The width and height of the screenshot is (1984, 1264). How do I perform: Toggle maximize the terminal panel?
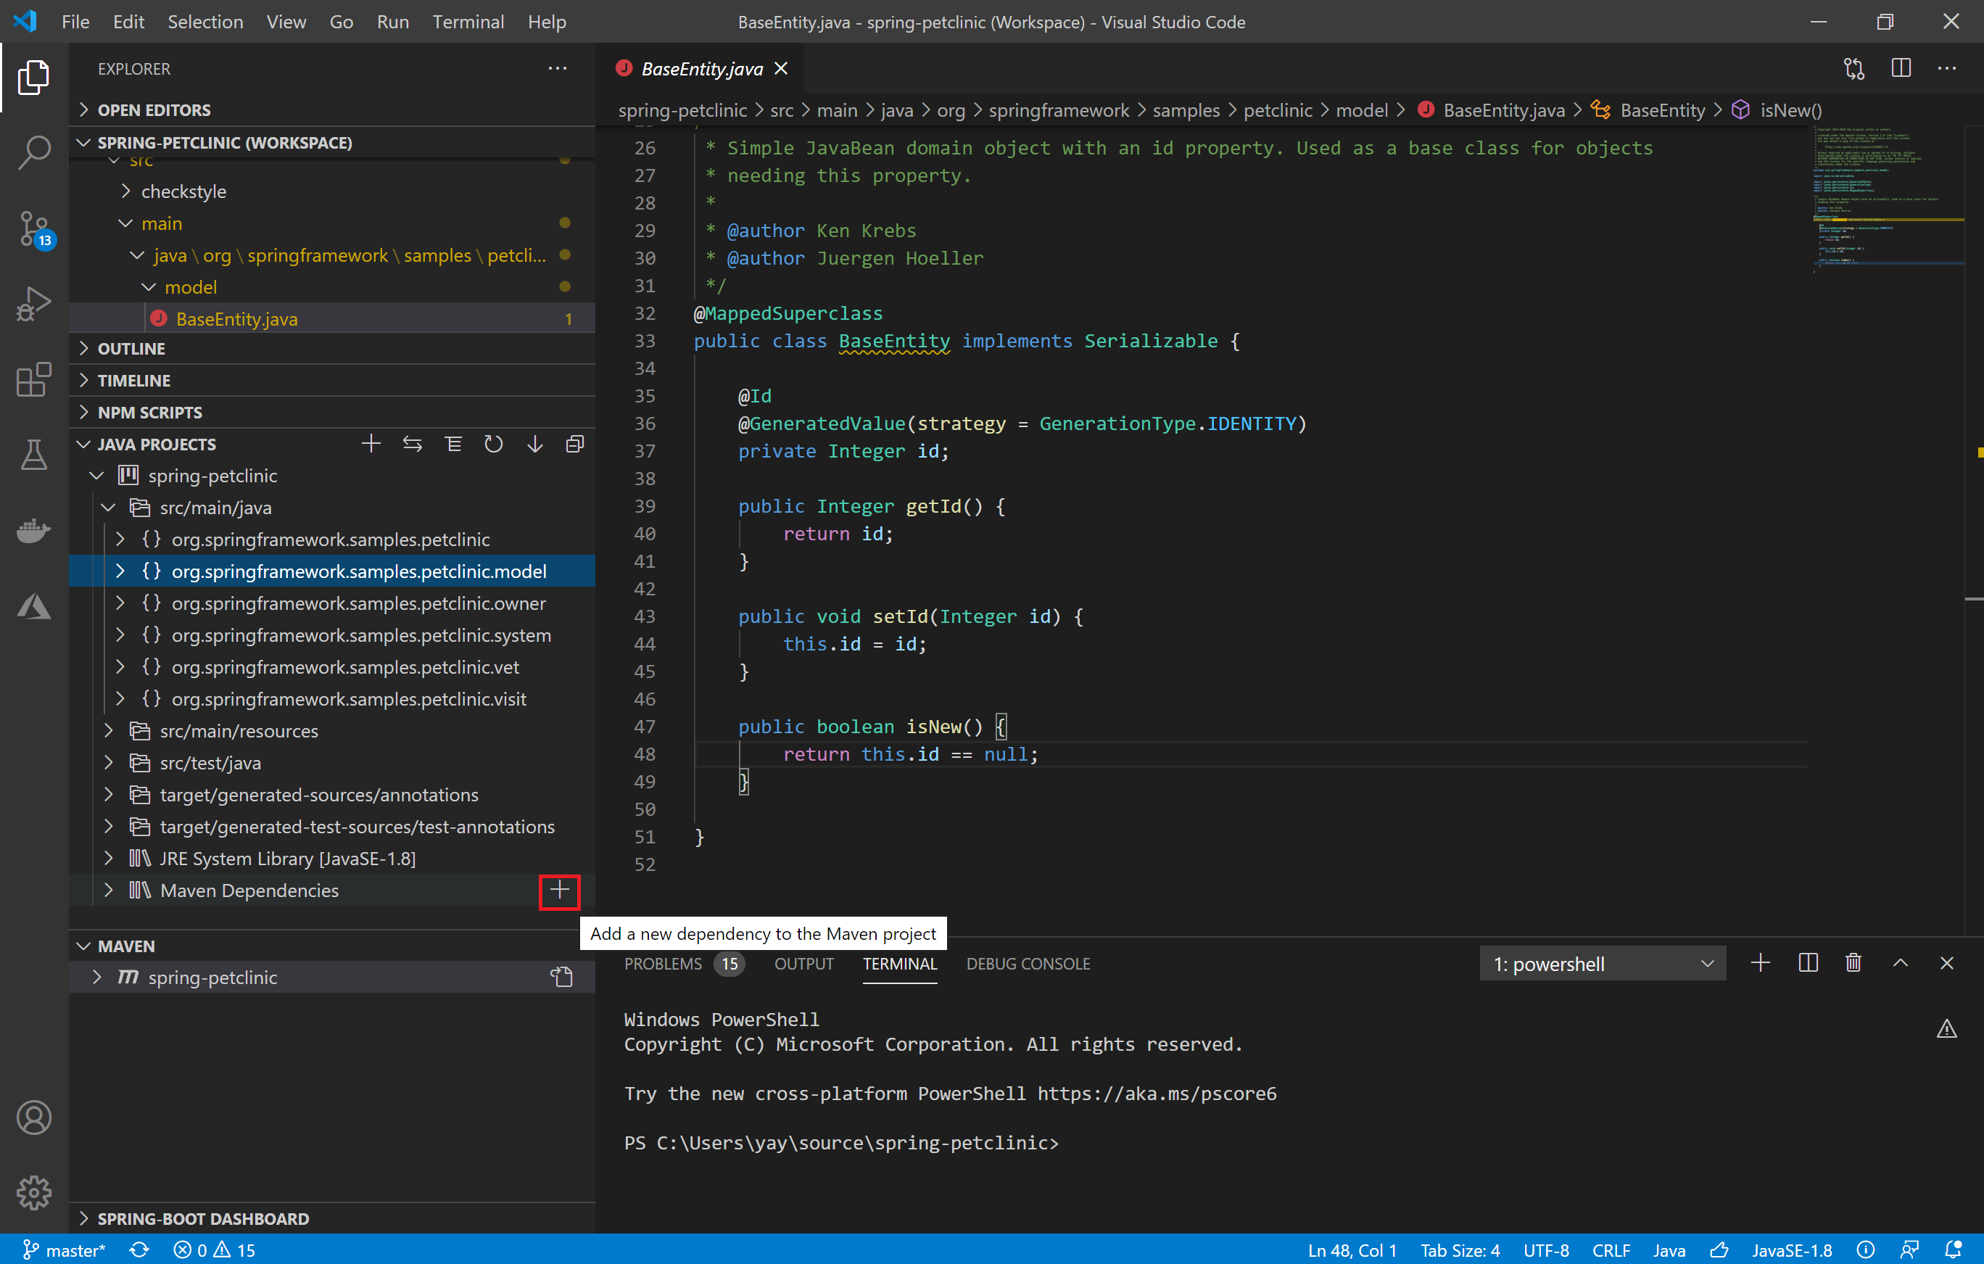click(x=1900, y=962)
